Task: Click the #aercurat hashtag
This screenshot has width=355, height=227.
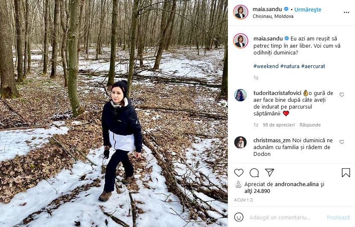Action: [313, 66]
